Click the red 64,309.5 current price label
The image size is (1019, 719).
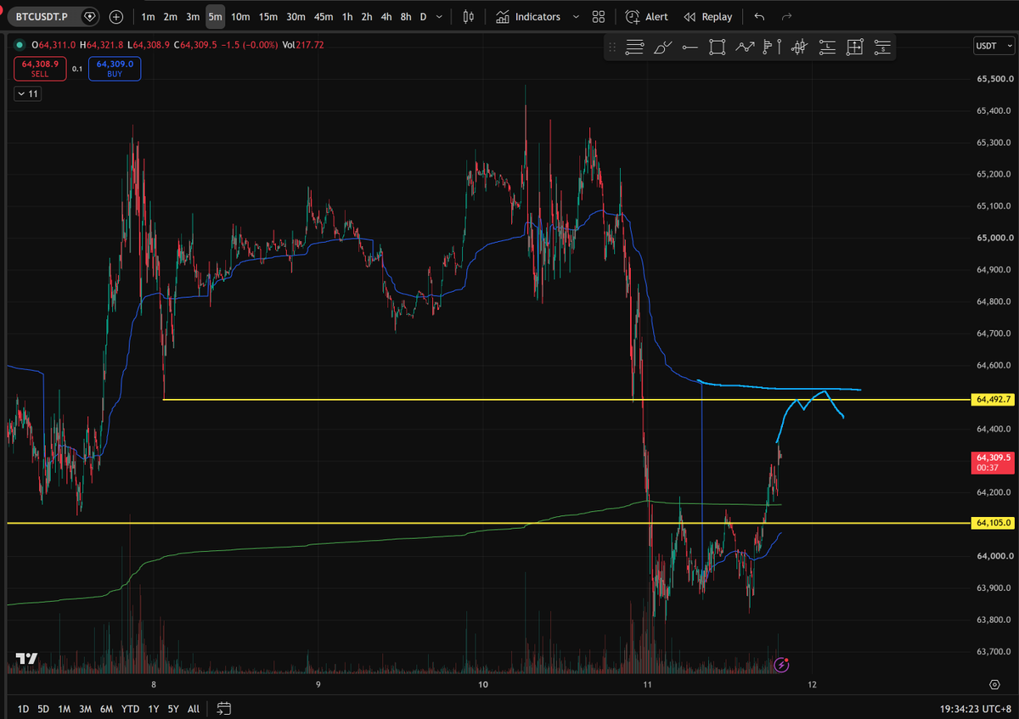(x=992, y=462)
